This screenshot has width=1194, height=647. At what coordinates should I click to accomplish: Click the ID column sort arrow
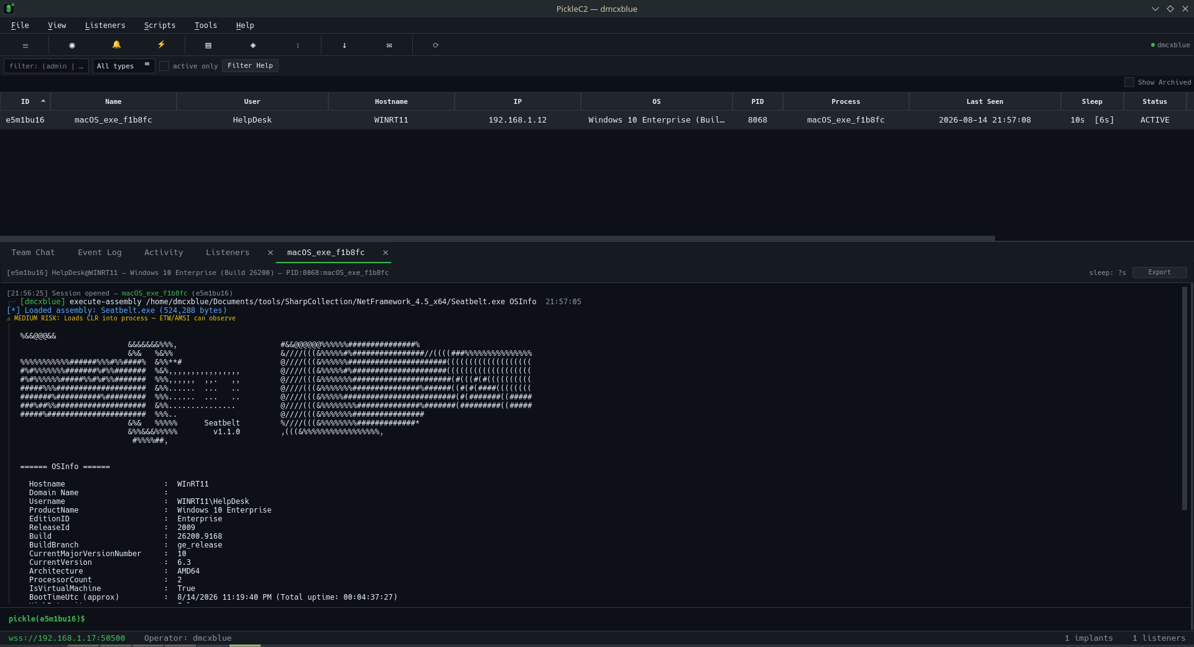pyautogui.click(x=43, y=101)
